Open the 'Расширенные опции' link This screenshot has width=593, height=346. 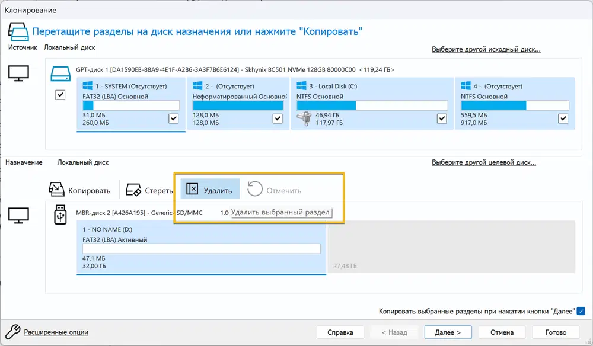56,332
